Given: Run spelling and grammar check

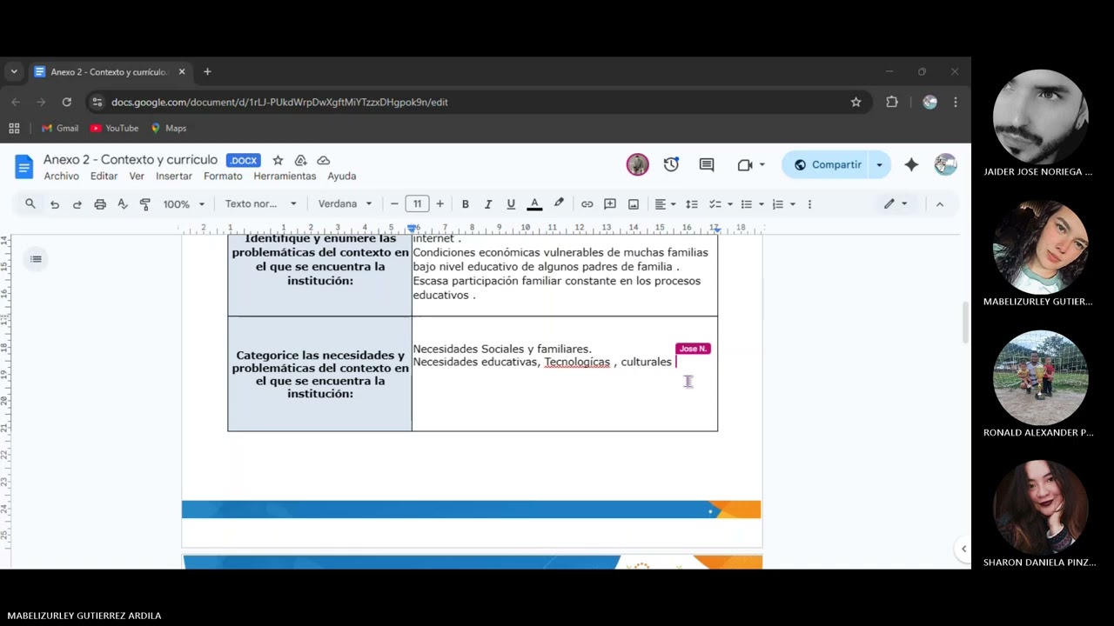Looking at the screenshot, I should (x=123, y=204).
